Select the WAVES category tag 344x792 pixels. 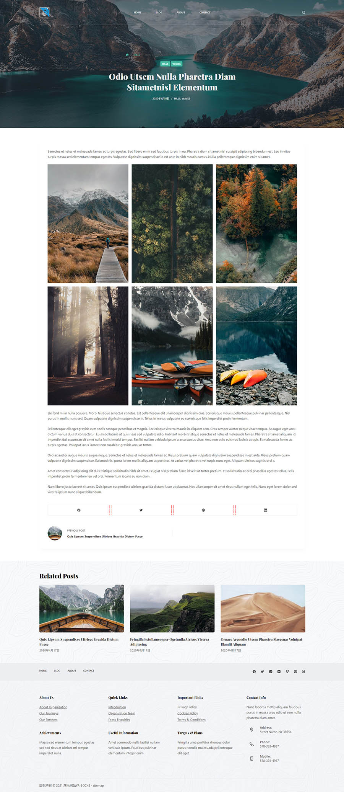(x=177, y=64)
